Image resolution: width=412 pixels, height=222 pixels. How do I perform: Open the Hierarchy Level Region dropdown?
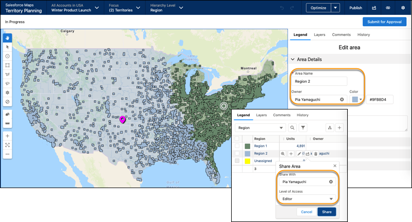point(166,8)
